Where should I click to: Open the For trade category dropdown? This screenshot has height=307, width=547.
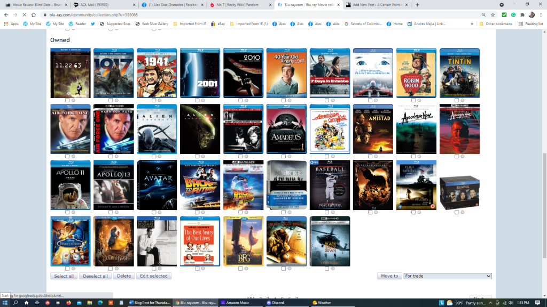[x=447, y=276]
